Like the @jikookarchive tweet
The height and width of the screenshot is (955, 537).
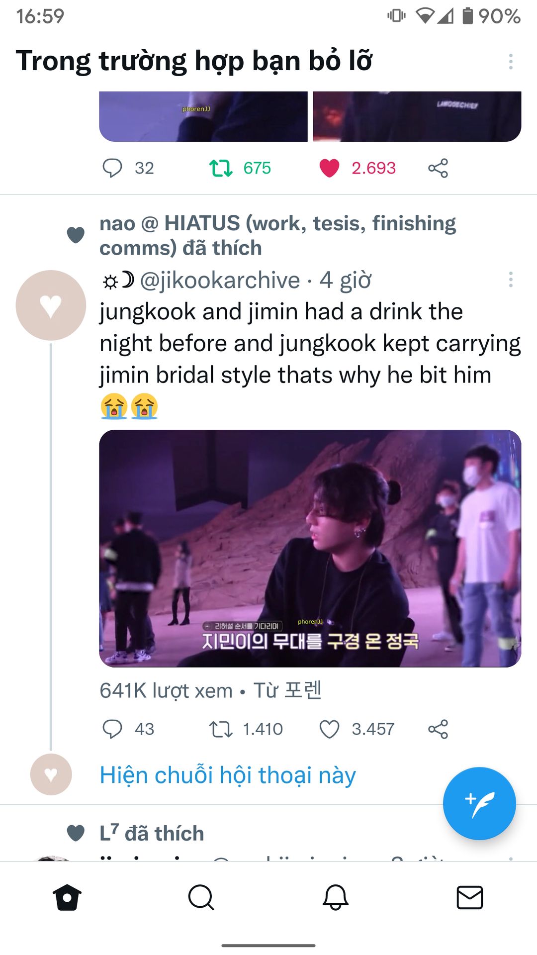point(329,729)
